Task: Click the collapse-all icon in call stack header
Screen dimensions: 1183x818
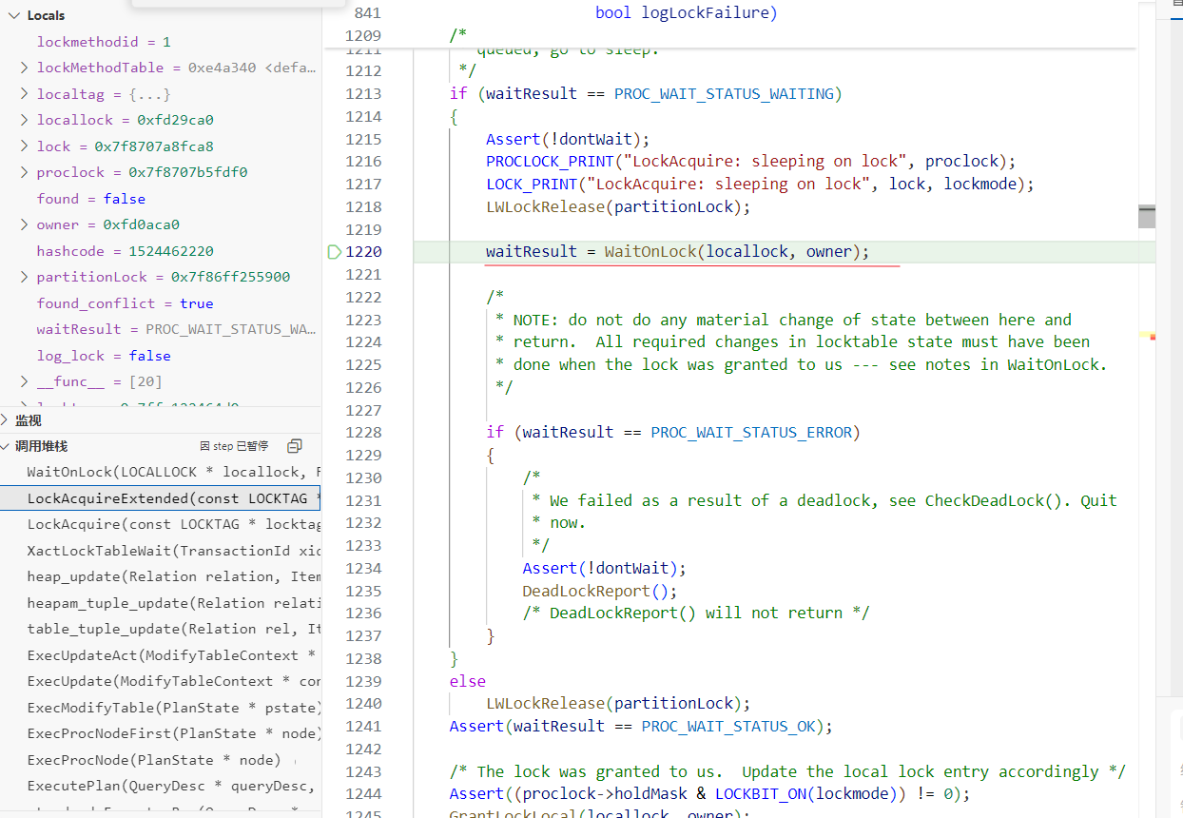Action: 295,446
